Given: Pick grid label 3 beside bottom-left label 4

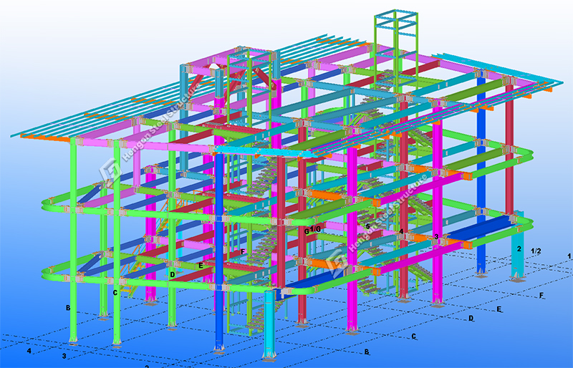Looking at the screenshot, I should click(x=64, y=356).
